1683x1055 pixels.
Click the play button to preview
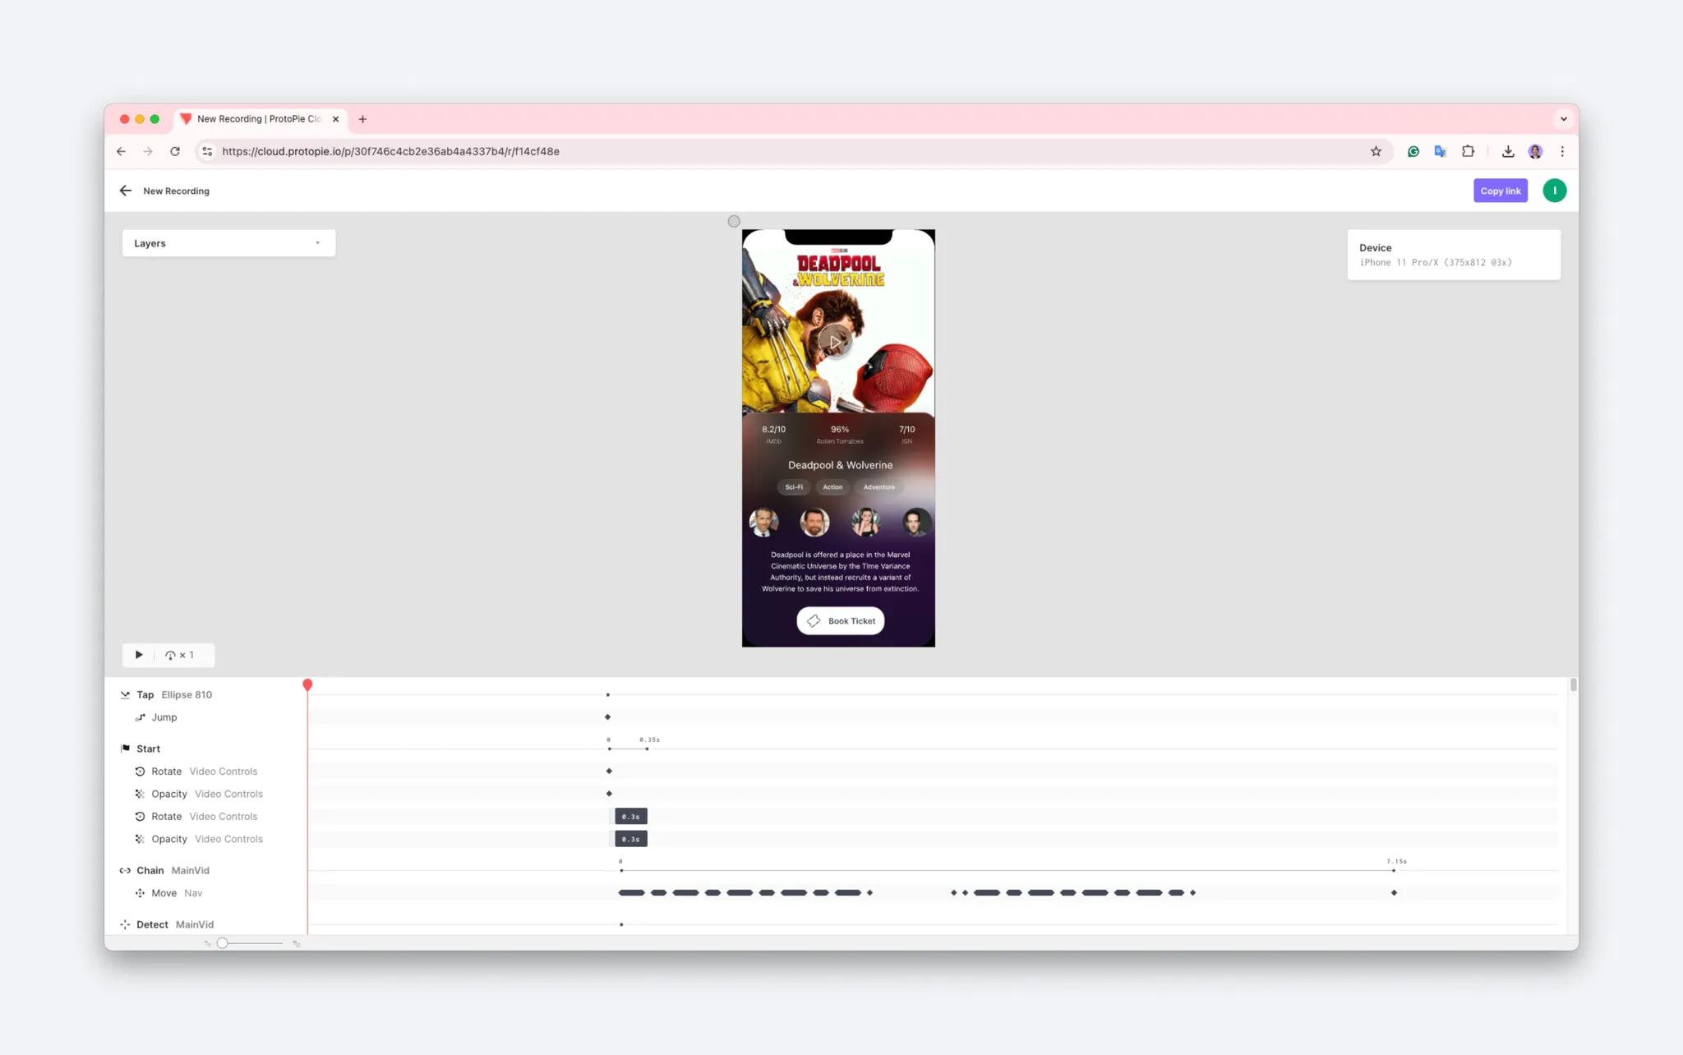[139, 654]
